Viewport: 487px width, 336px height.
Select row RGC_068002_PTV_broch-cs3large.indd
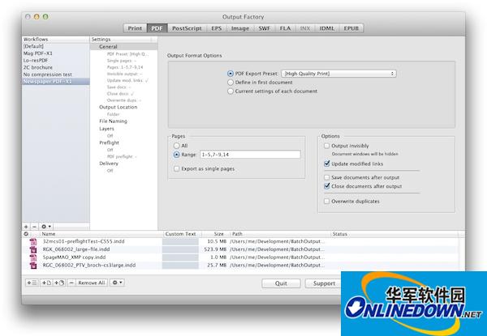pyautogui.click(x=241, y=266)
